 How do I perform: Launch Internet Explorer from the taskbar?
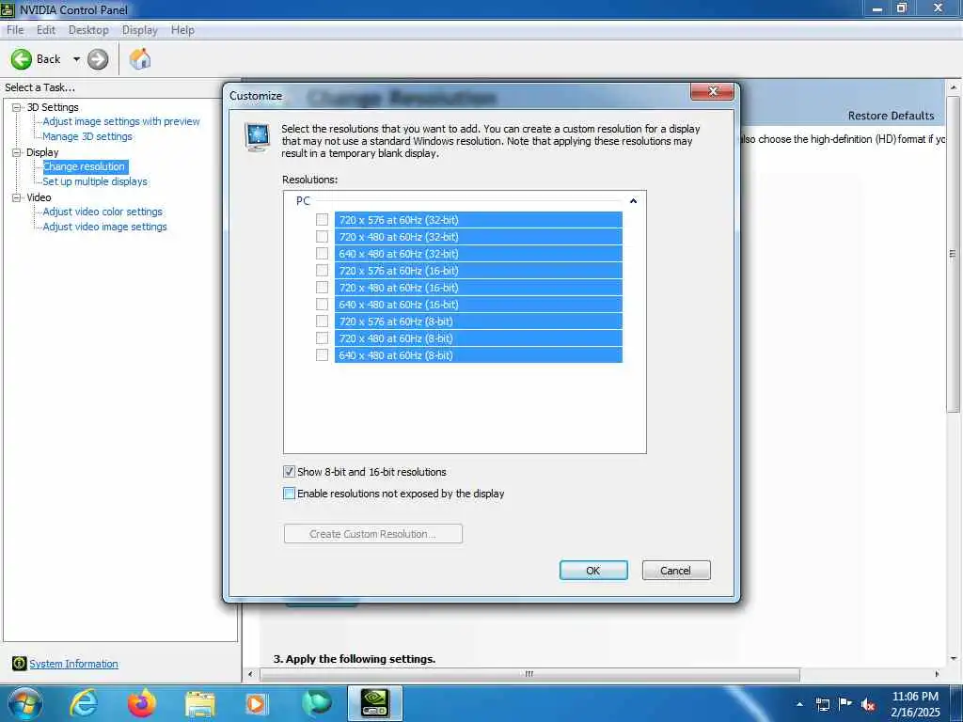coord(84,703)
